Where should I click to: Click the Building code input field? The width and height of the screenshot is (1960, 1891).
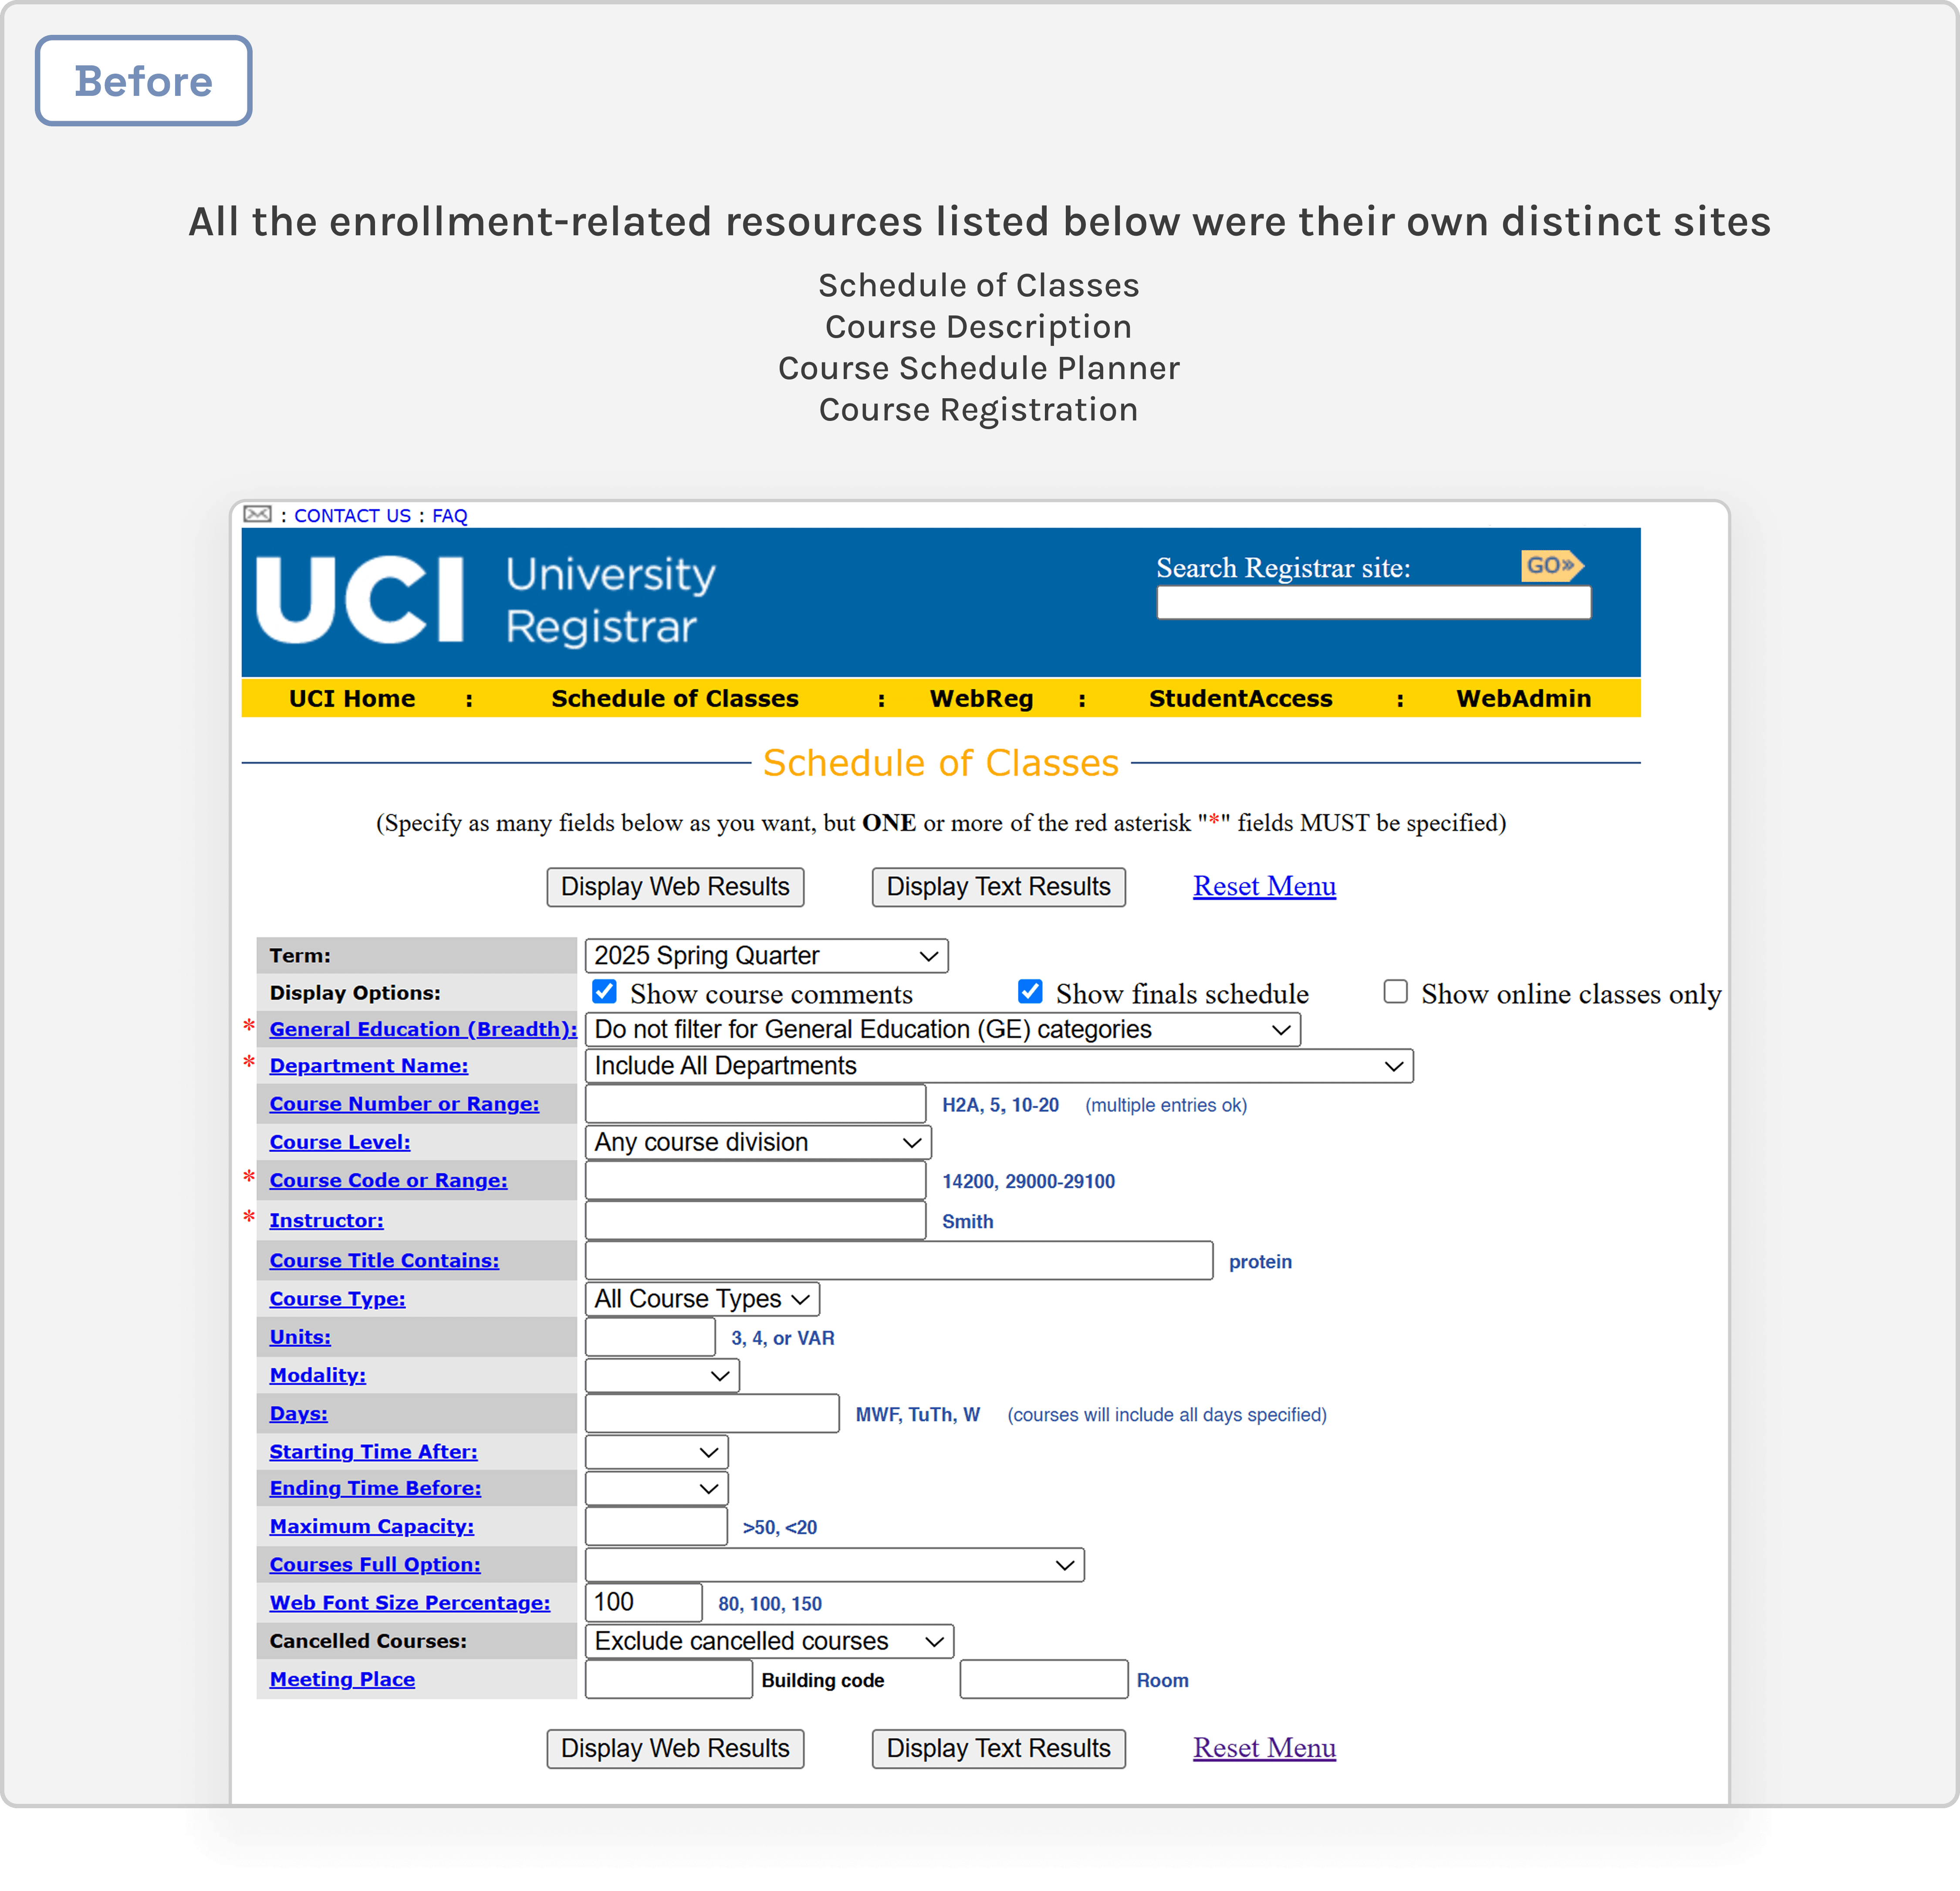[x=668, y=1679]
